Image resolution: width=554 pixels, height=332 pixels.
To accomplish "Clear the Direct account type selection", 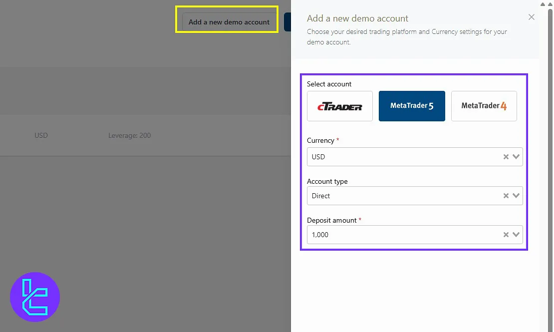I will [x=506, y=196].
